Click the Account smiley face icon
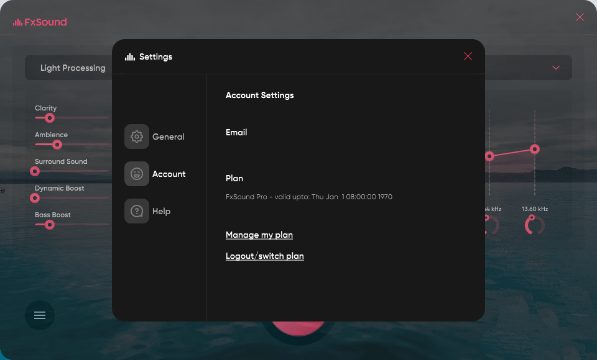597x360 pixels. (137, 174)
